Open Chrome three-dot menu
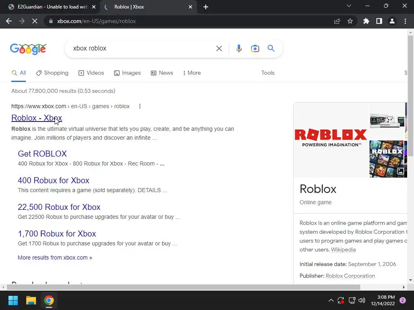The height and width of the screenshot is (310, 414). click(x=405, y=21)
